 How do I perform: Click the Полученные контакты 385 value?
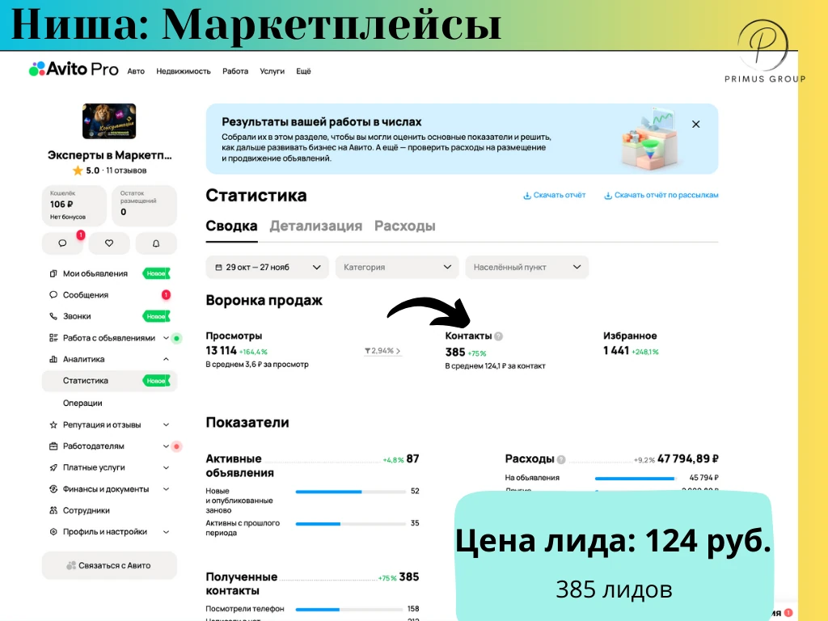(408, 577)
